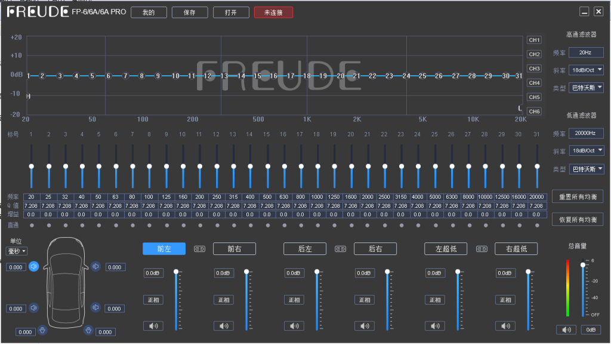The height and width of the screenshot is (344, 611).
Task: Mute the 后右 channel with its speaker icon
Action: click(x=365, y=325)
